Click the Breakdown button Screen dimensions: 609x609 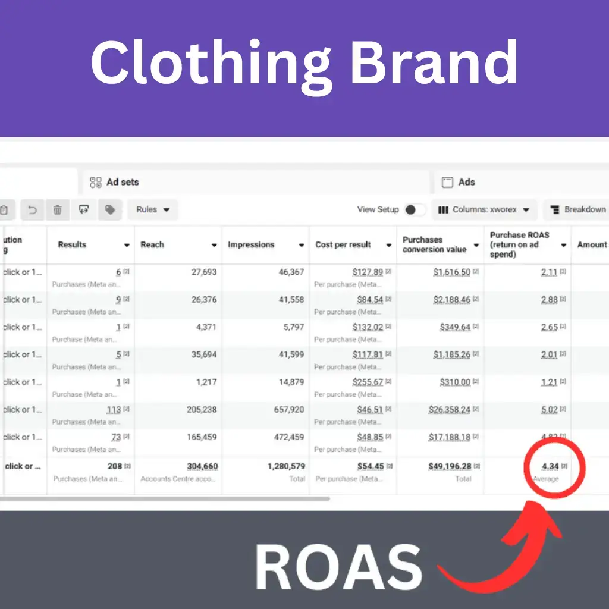click(576, 210)
